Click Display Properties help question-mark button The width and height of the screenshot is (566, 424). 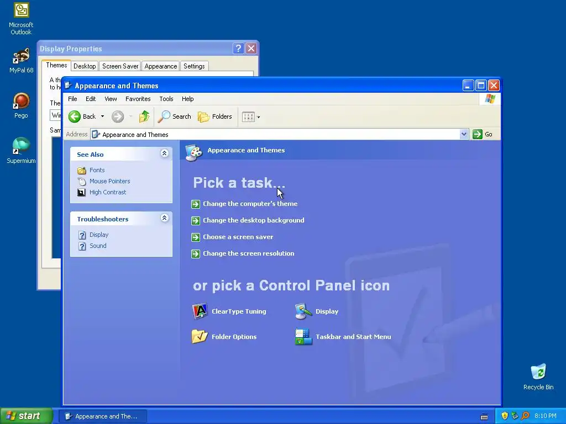point(238,49)
